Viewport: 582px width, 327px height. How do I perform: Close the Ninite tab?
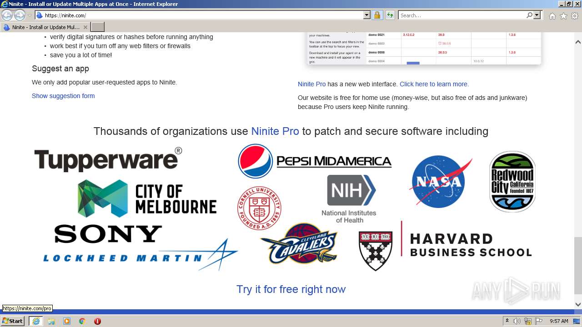coord(85,27)
